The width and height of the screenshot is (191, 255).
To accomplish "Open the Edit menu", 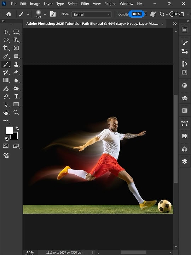I will [23, 4].
